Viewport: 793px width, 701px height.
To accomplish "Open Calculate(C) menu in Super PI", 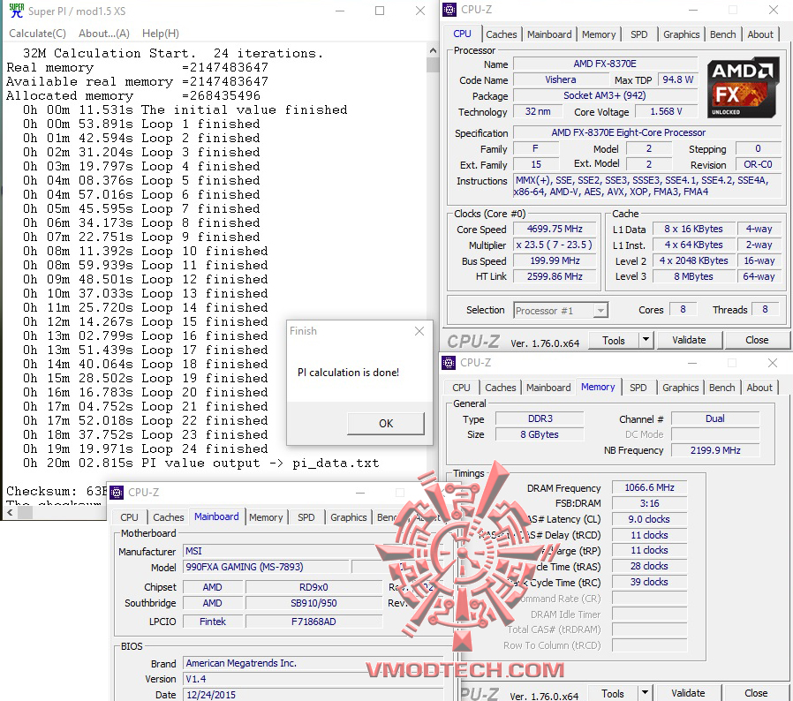I will click(x=37, y=34).
